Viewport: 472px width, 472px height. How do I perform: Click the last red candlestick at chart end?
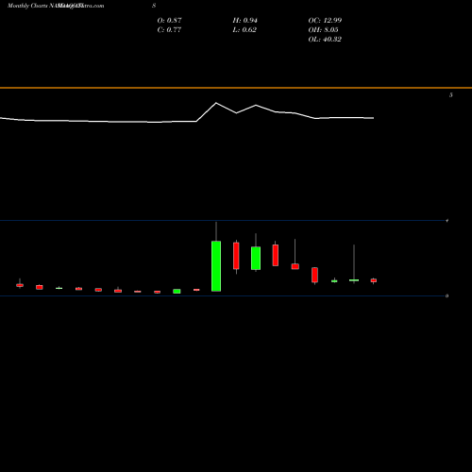point(374,280)
